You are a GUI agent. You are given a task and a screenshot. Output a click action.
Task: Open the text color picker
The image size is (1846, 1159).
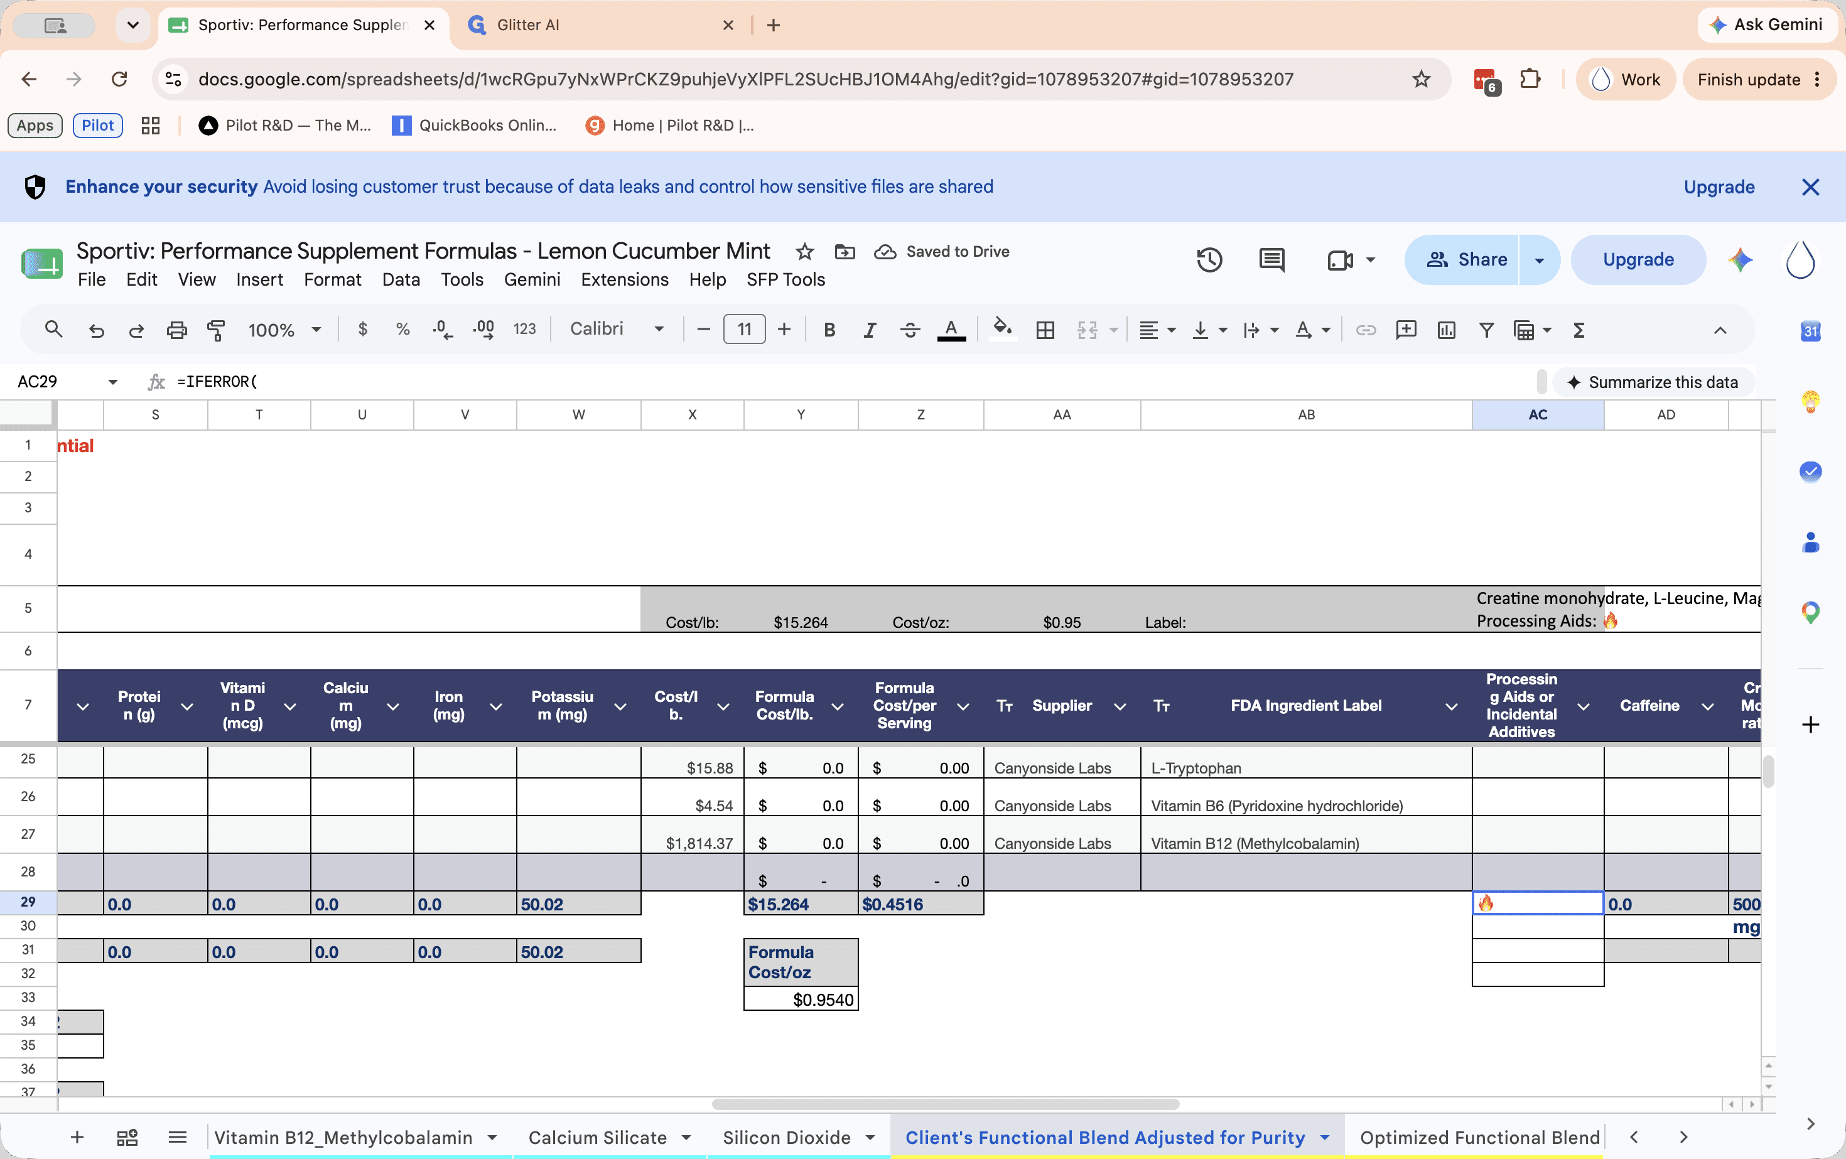(x=951, y=330)
